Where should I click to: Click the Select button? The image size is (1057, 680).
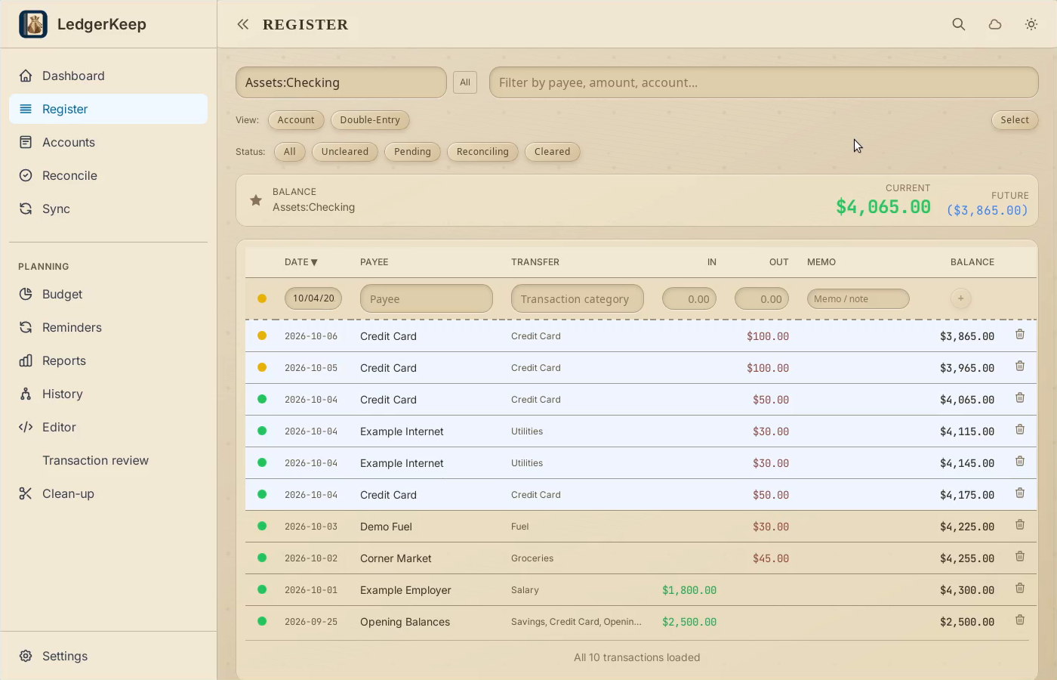point(1015,119)
